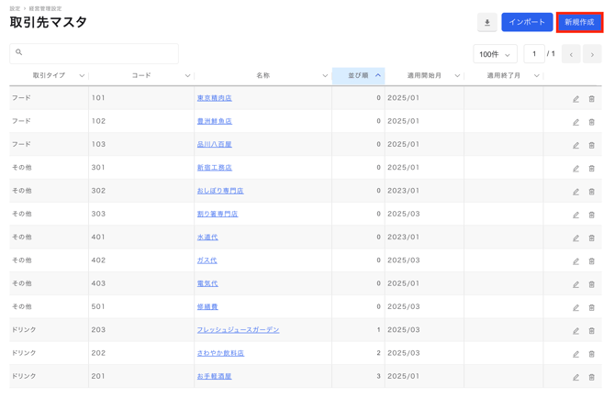Open the 水道代 link

[x=207, y=237]
